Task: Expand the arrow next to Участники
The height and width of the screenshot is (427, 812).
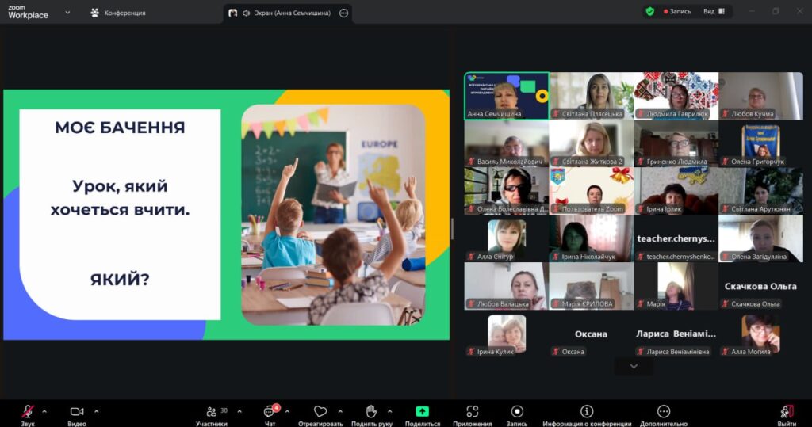Action: click(235, 411)
